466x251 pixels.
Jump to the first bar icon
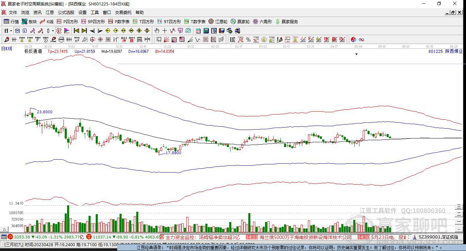tap(76, 31)
